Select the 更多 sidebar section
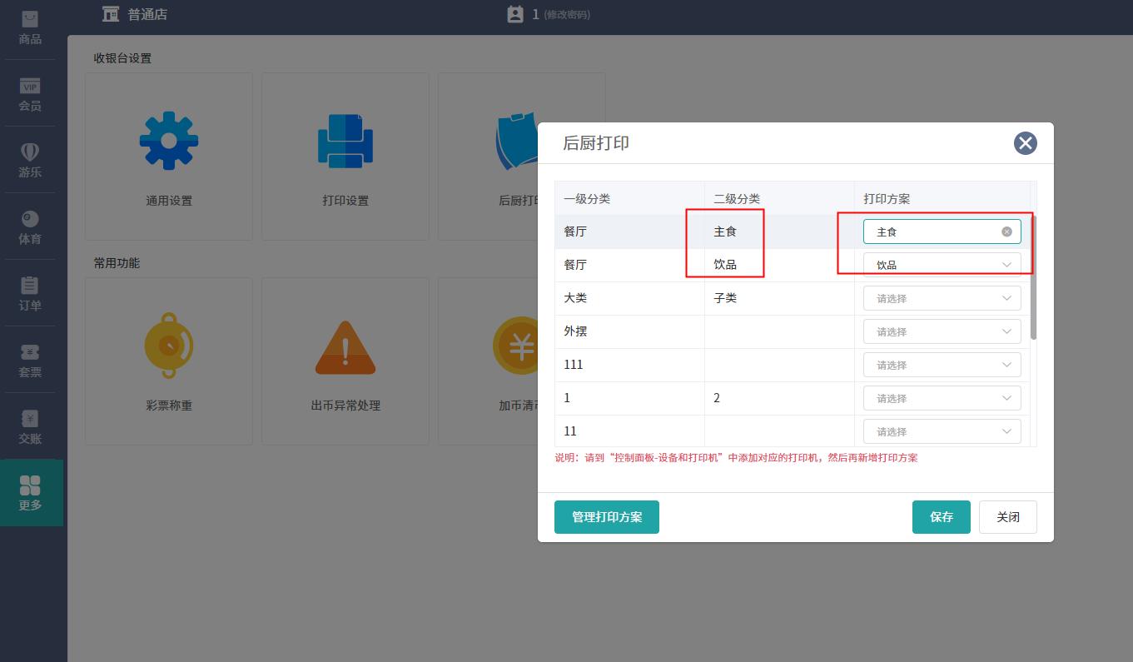 (31, 493)
